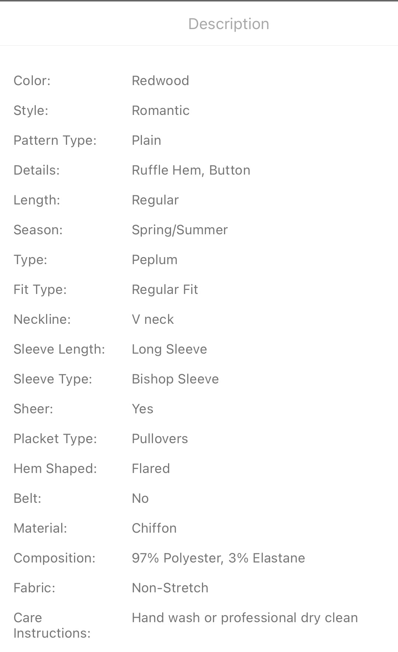Image resolution: width=398 pixels, height=652 pixels.
Task: Tap the Pullovers placket value
Action: 160,439
